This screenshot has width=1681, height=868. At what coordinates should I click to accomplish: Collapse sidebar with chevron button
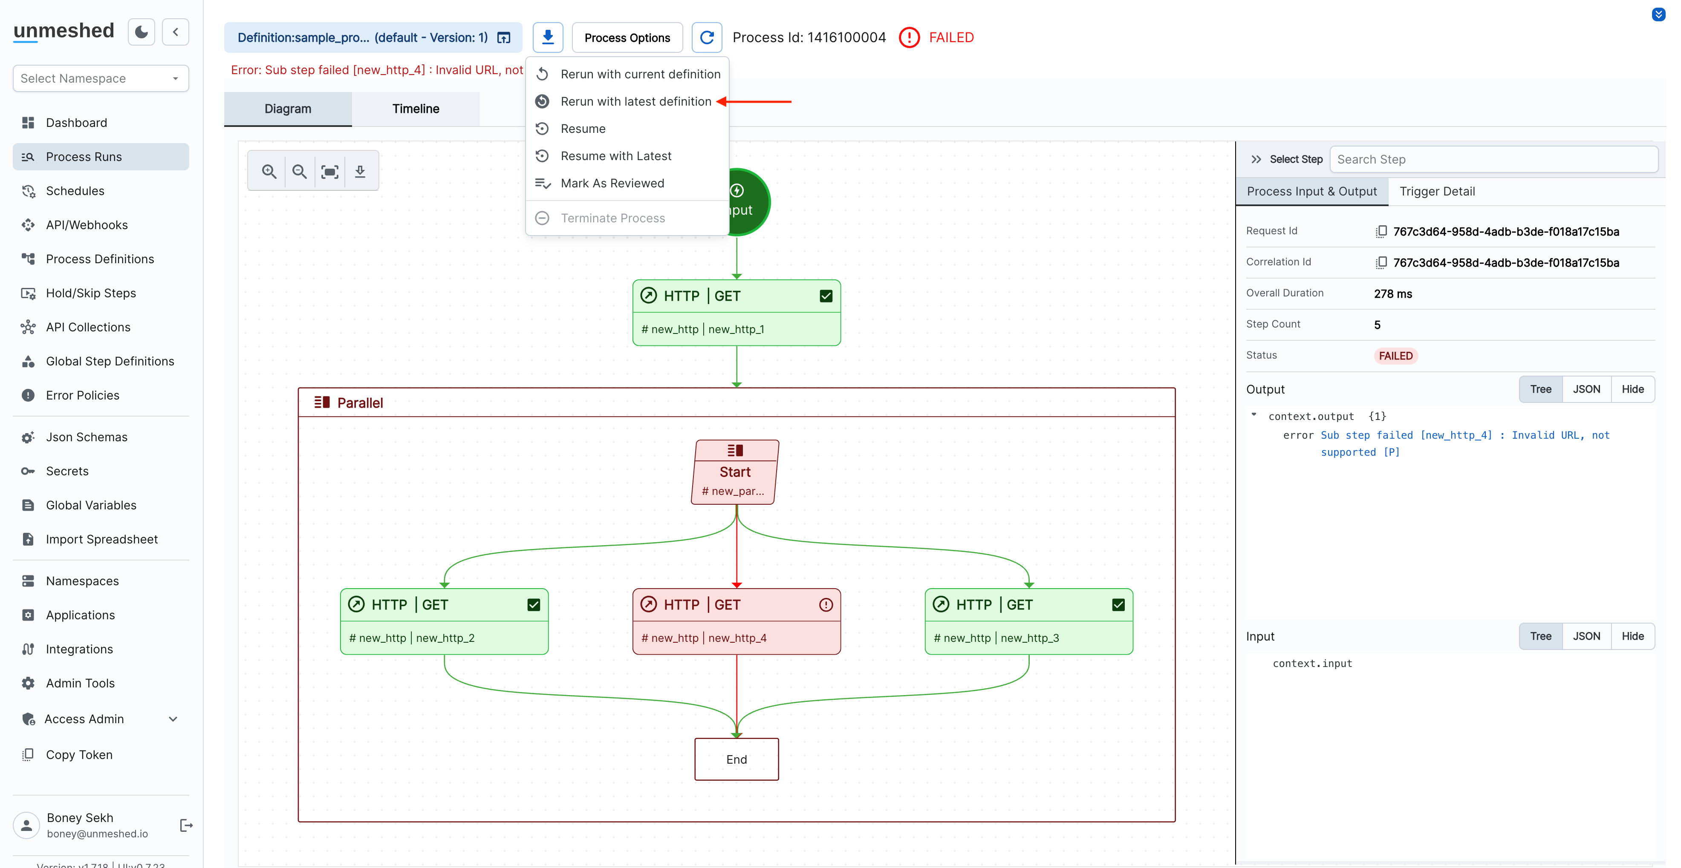[x=176, y=32]
